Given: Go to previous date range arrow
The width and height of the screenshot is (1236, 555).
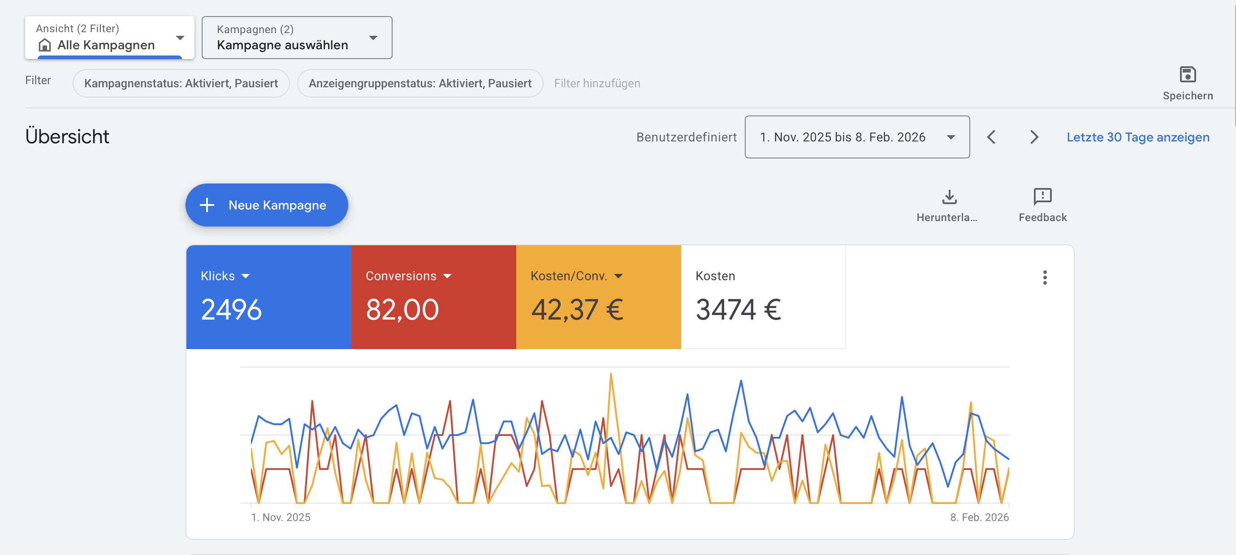Looking at the screenshot, I should pyautogui.click(x=991, y=137).
